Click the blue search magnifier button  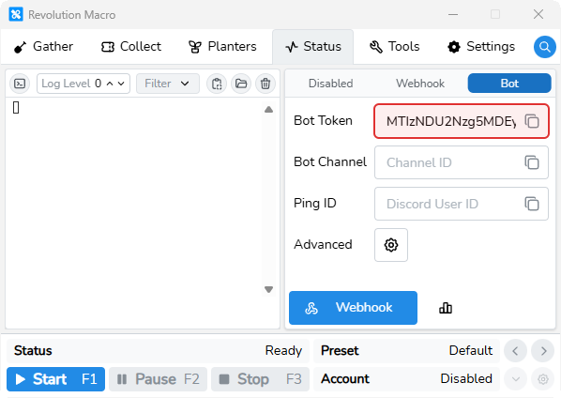point(544,47)
